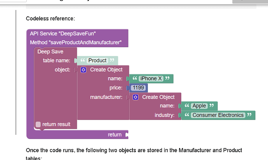Click the "return" slot of the API method block
The height and width of the screenshot is (160, 268).
[115, 135]
